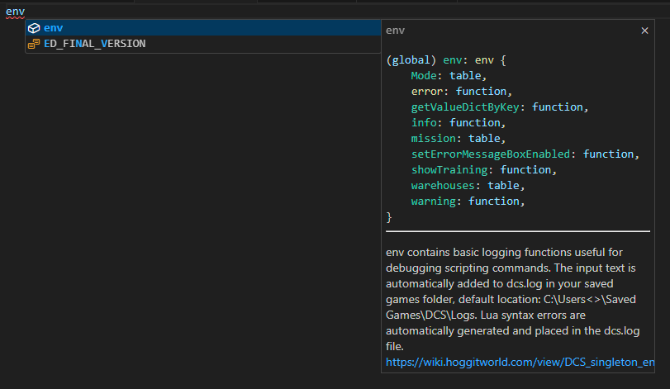Select the env autocomplete suggestion
This screenshot has width=670, height=389.
pos(203,28)
